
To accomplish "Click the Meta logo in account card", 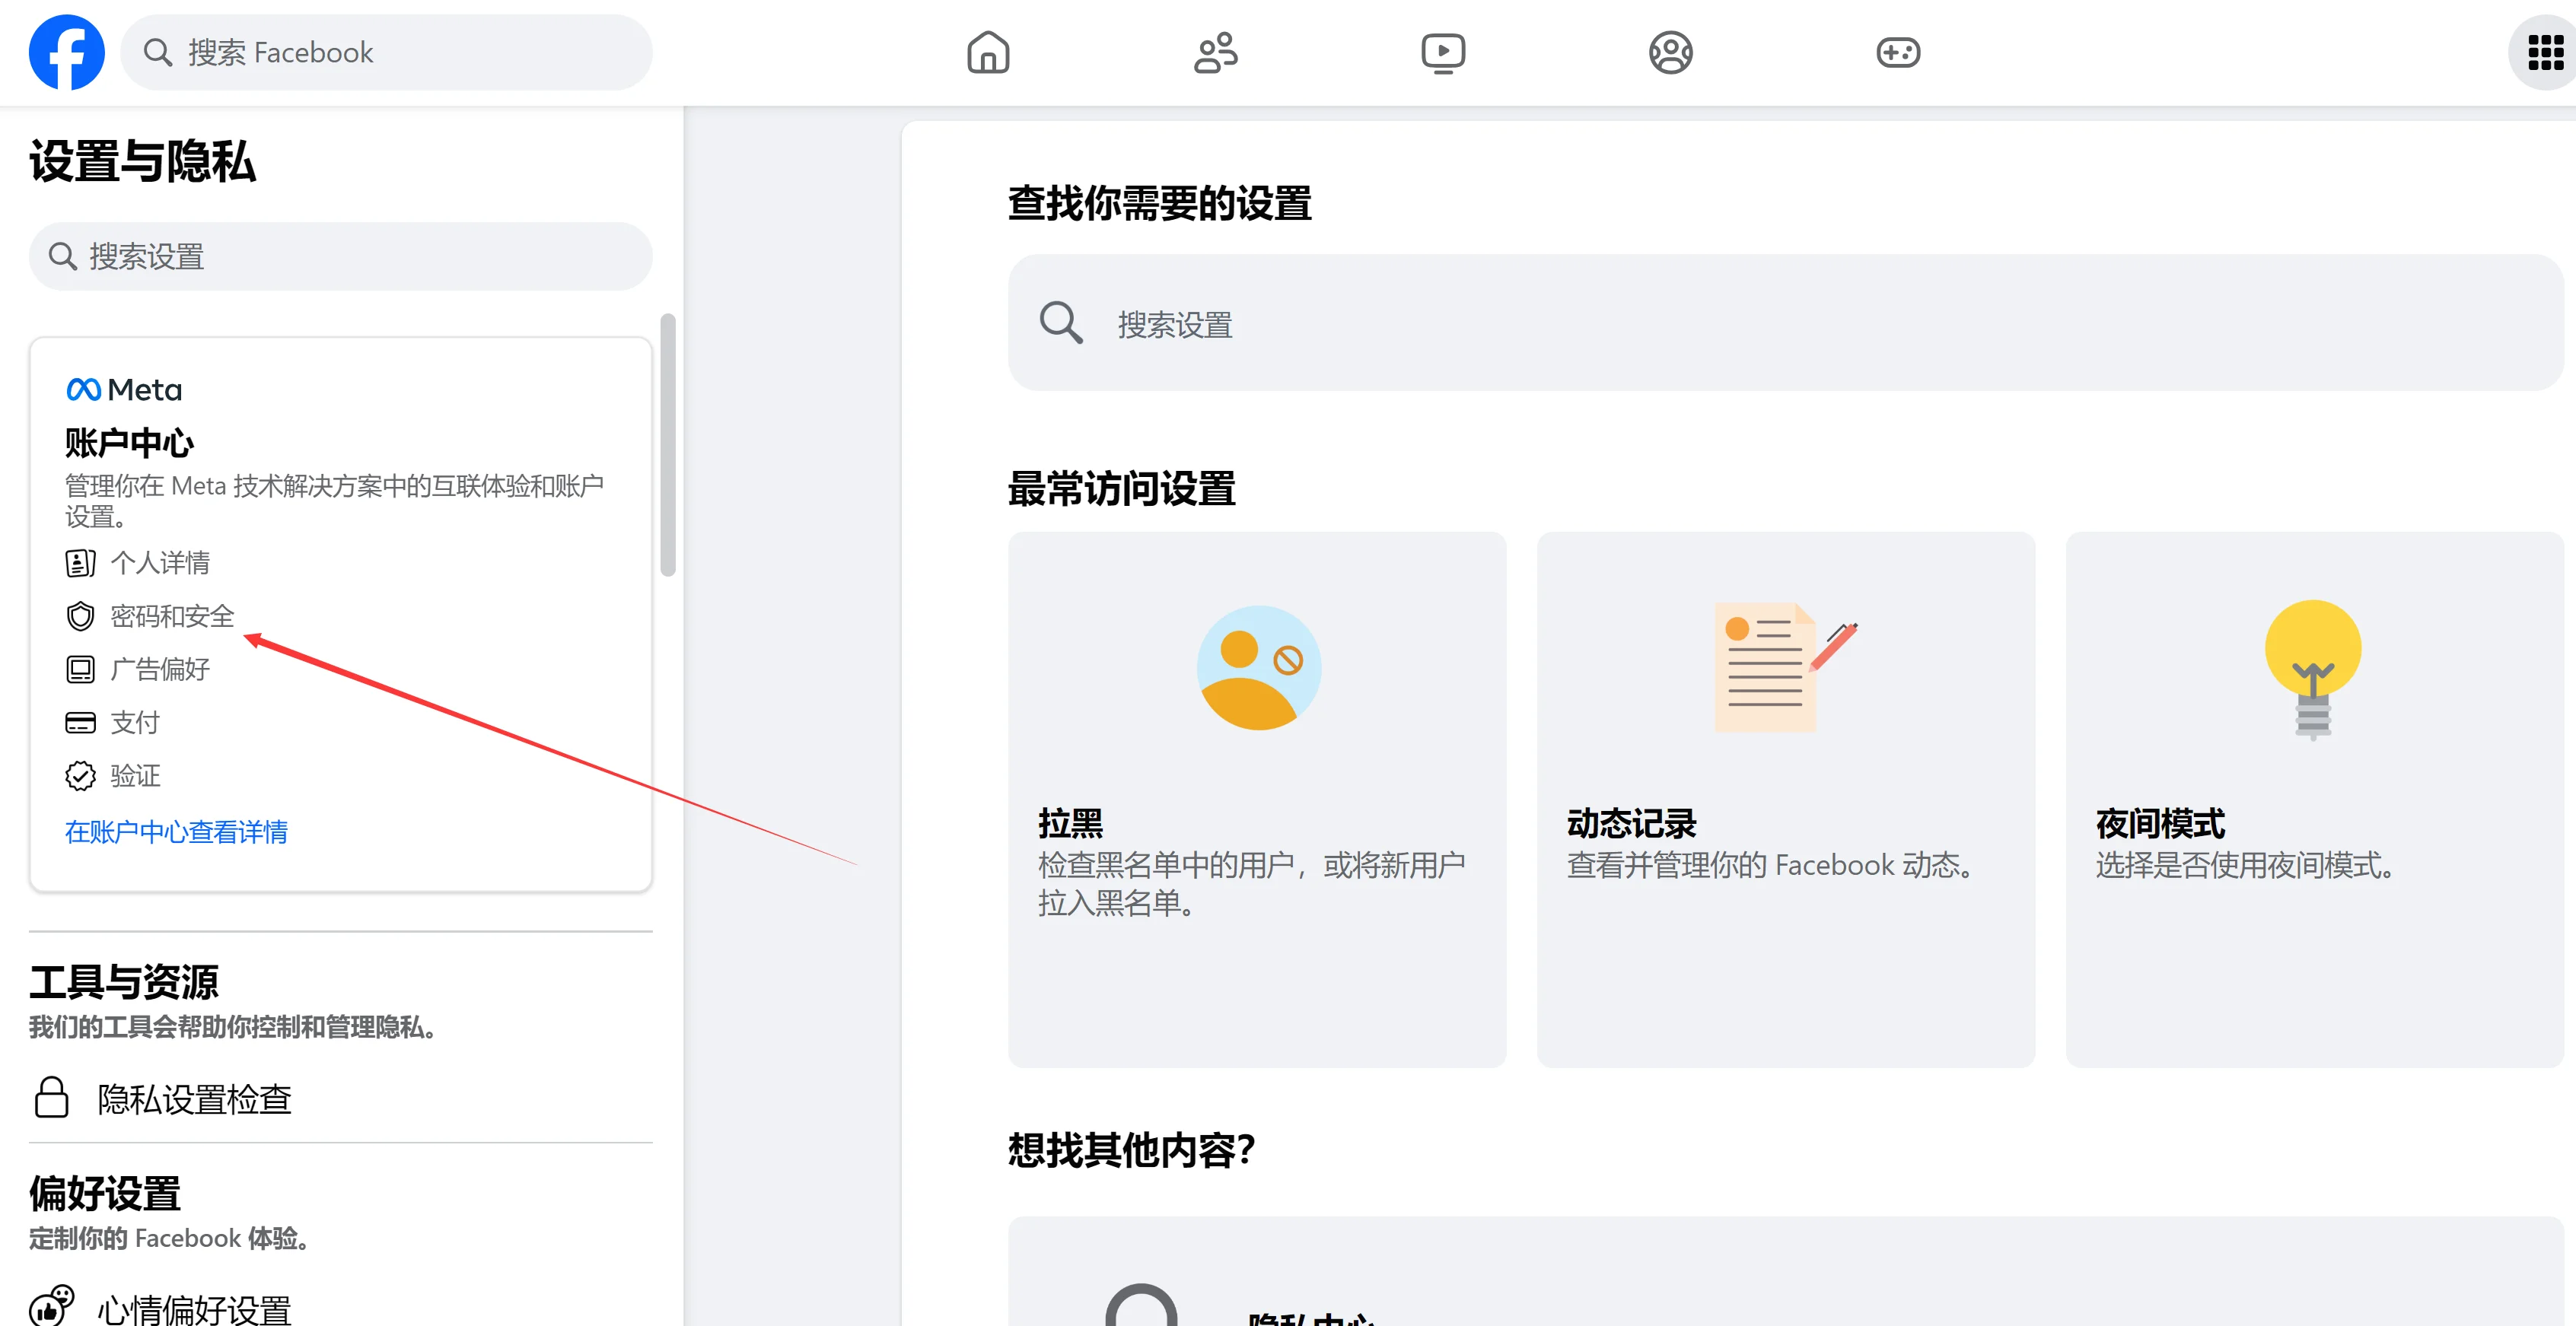I will click(x=124, y=389).
